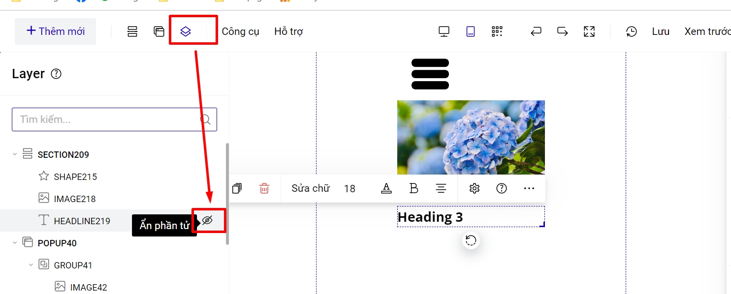The image size is (731, 294).
Task: Open the Popup manager icon
Action: click(x=159, y=31)
